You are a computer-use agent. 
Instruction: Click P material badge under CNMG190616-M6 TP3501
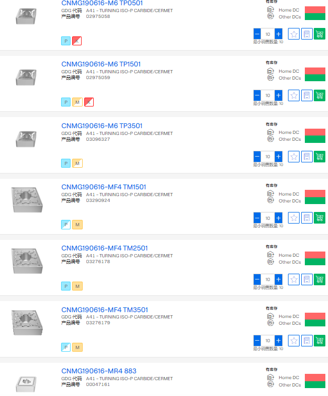66,163
